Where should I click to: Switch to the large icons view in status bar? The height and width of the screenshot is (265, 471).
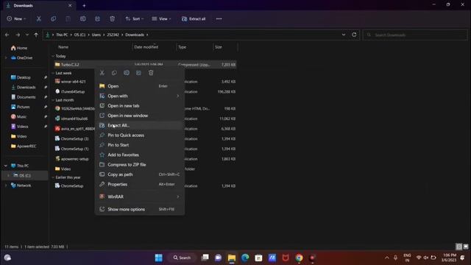pyautogui.click(x=466, y=247)
